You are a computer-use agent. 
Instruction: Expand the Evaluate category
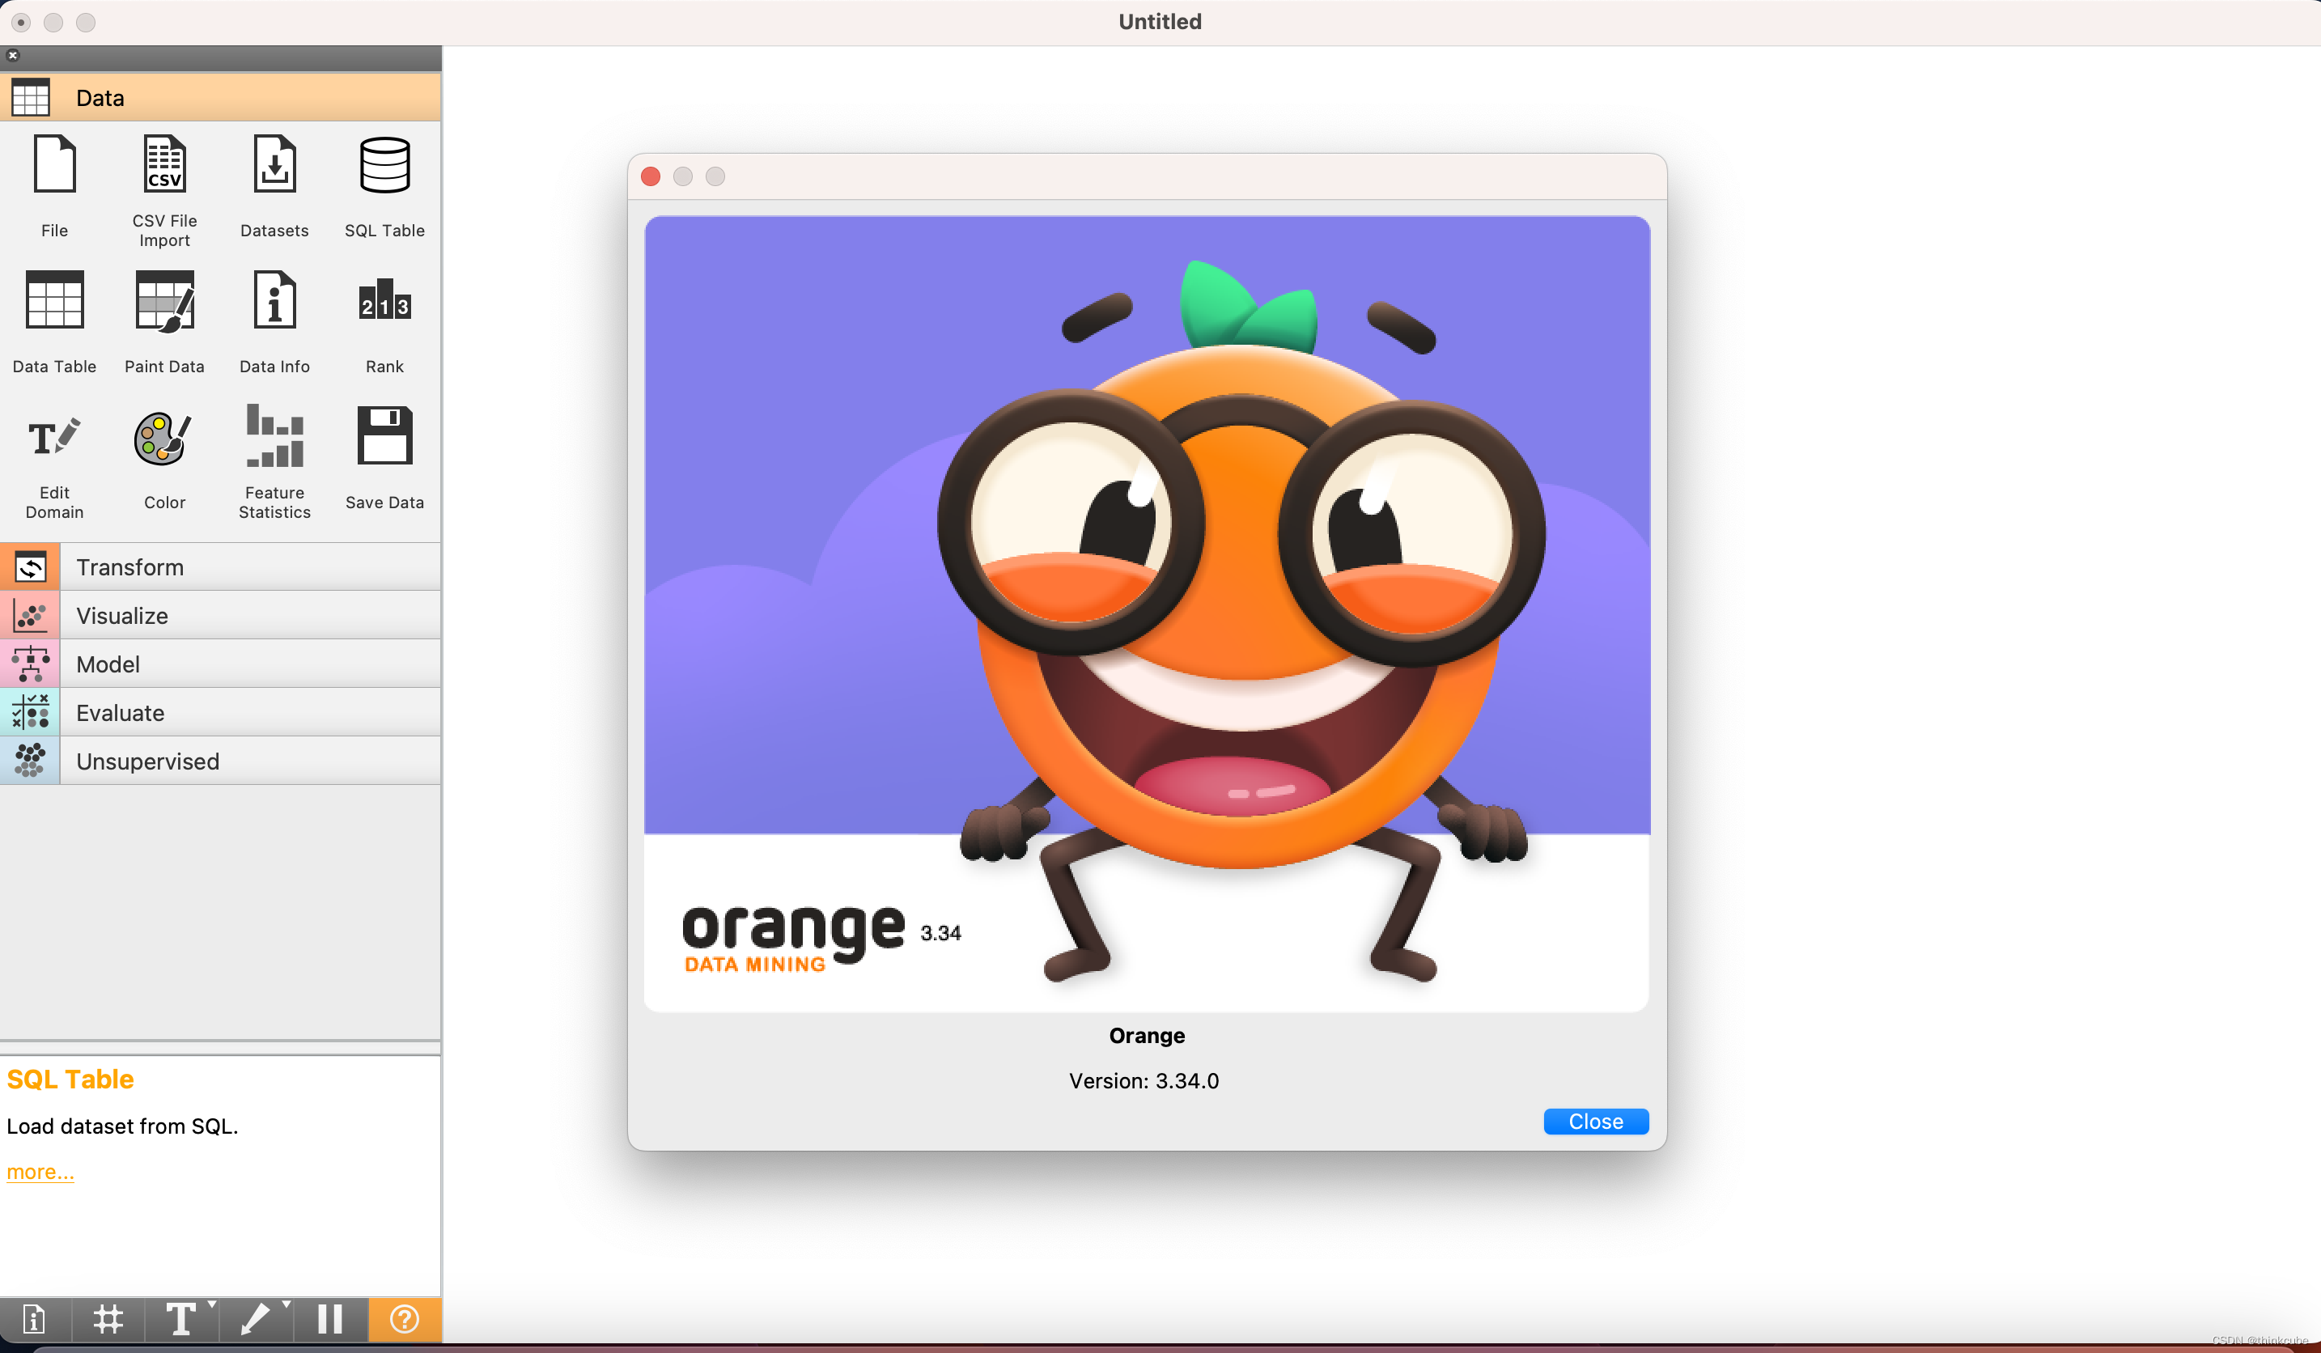click(x=220, y=712)
